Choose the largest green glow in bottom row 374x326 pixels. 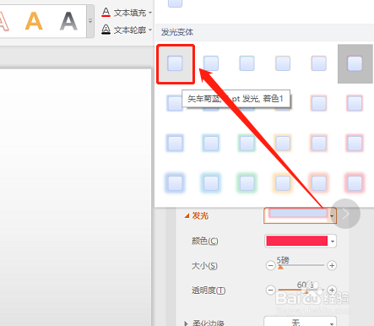pos(247,183)
